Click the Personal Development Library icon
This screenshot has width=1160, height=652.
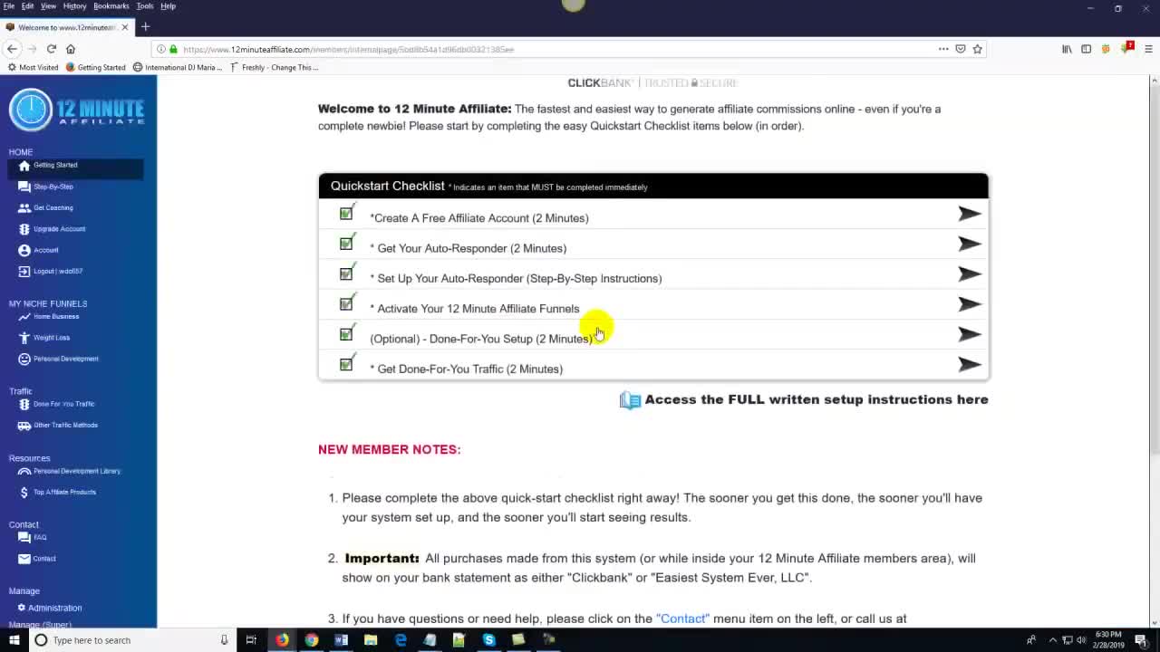24,472
